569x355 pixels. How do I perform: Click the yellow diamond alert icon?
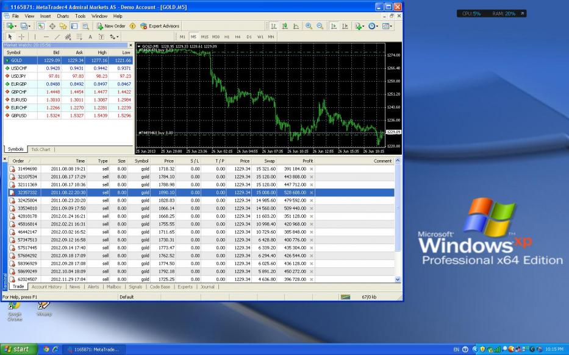click(x=132, y=26)
